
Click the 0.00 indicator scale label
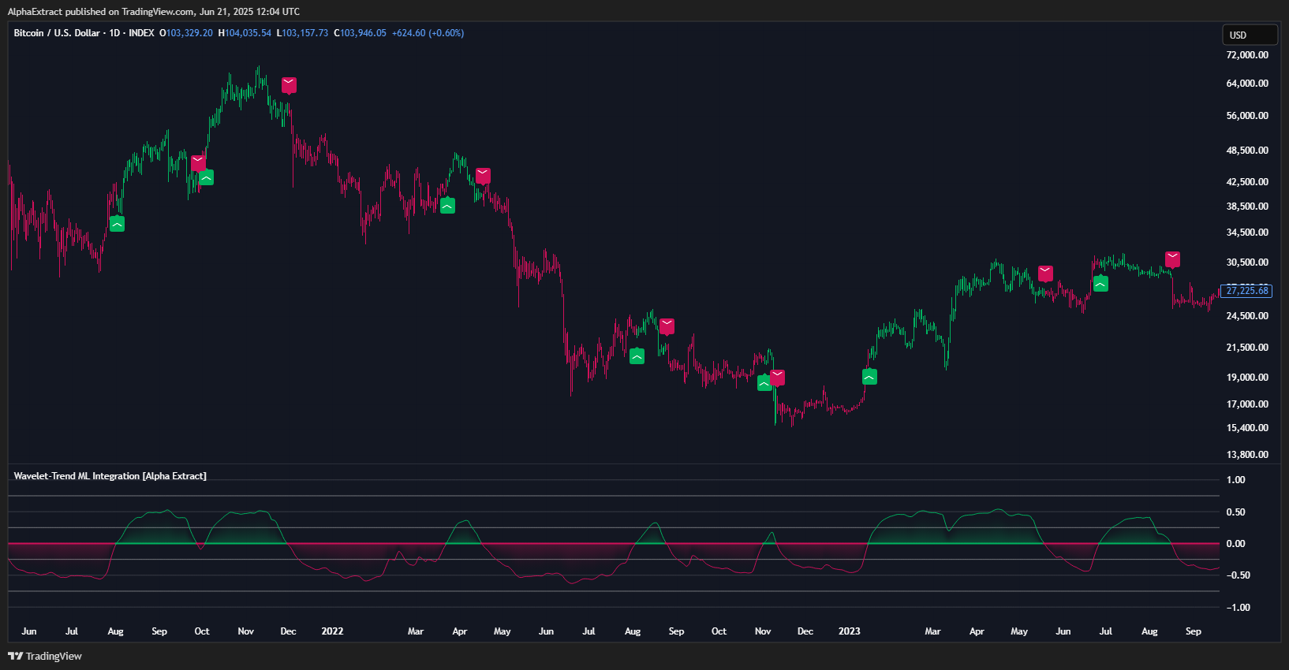coord(1235,544)
